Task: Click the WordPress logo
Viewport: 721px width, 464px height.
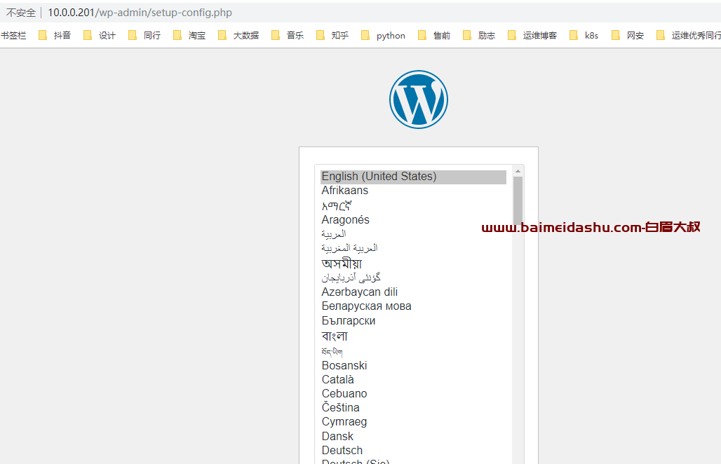Action: click(x=419, y=100)
